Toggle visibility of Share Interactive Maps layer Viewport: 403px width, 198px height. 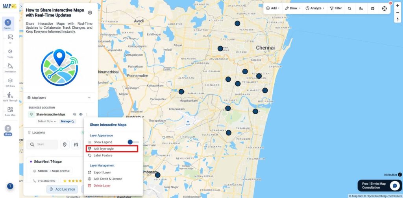(81, 114)
